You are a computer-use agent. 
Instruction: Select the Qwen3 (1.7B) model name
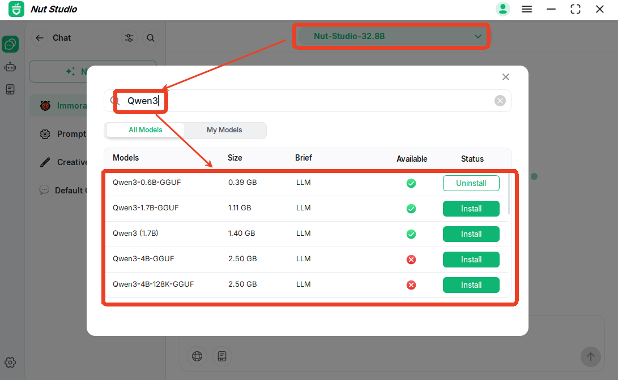click(x=135, y=234)
